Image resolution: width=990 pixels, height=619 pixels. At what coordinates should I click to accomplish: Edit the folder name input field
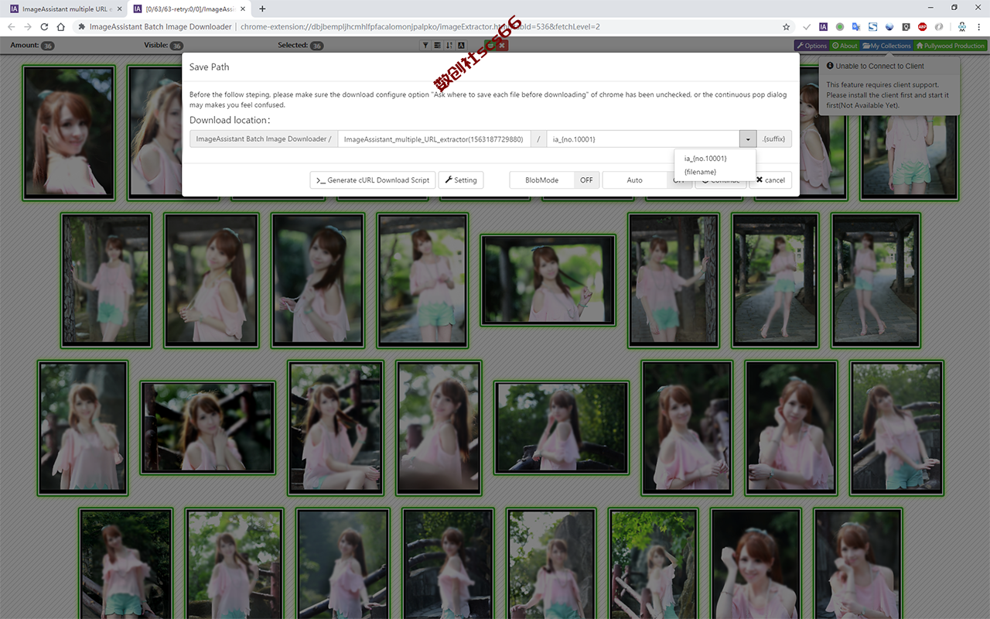point(434,139)
